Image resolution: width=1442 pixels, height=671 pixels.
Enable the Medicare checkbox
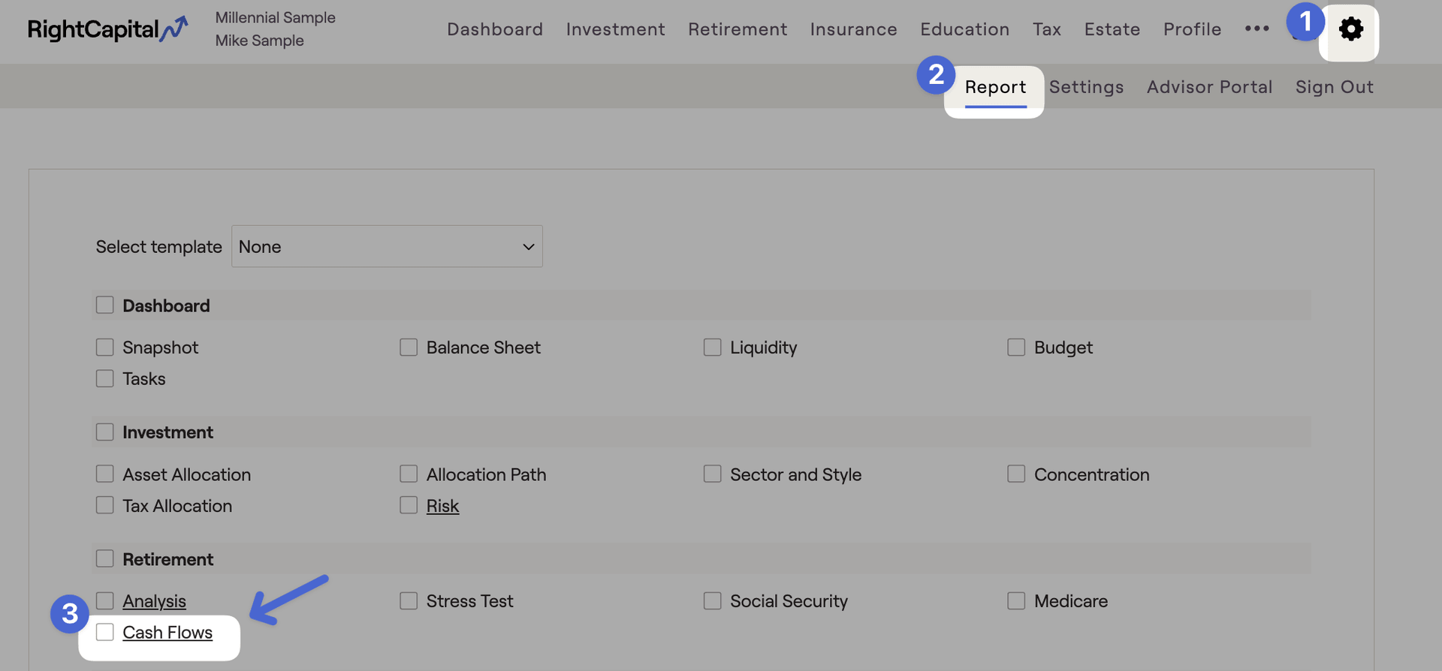(1016, 601)
